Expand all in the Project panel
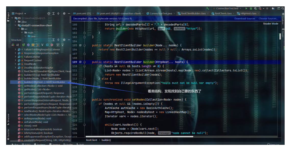This screenshot has width=290, height=154. pyautogui.click(x=54, y=14)
